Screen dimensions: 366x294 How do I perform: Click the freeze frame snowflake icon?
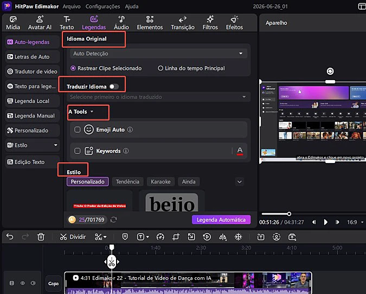pyautogui.click(x=238, y=237)
